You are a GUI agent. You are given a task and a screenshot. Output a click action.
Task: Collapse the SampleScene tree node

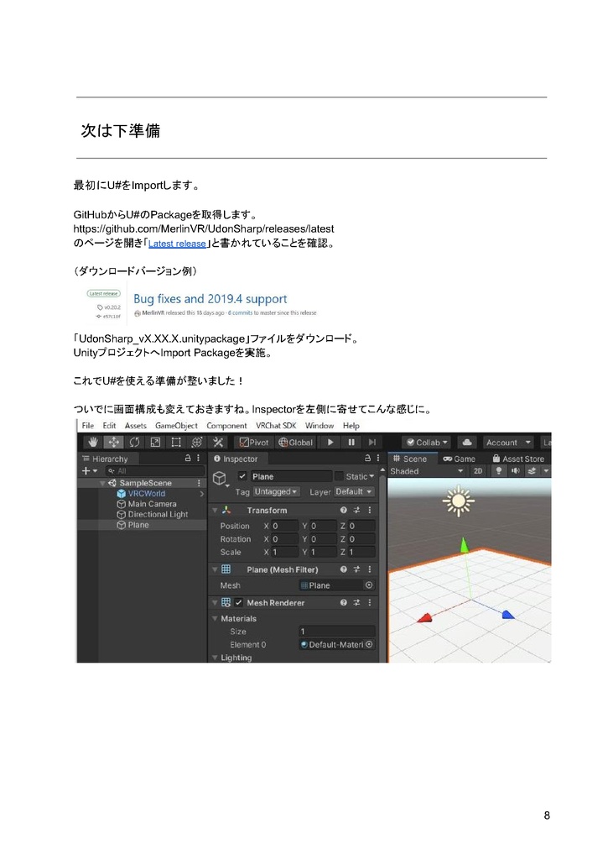[102, 483]
